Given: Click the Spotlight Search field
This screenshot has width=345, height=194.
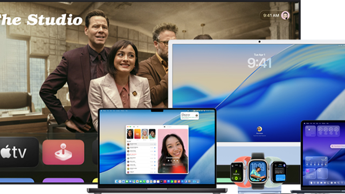Looking at the screenshot, I should click(338, 146).
